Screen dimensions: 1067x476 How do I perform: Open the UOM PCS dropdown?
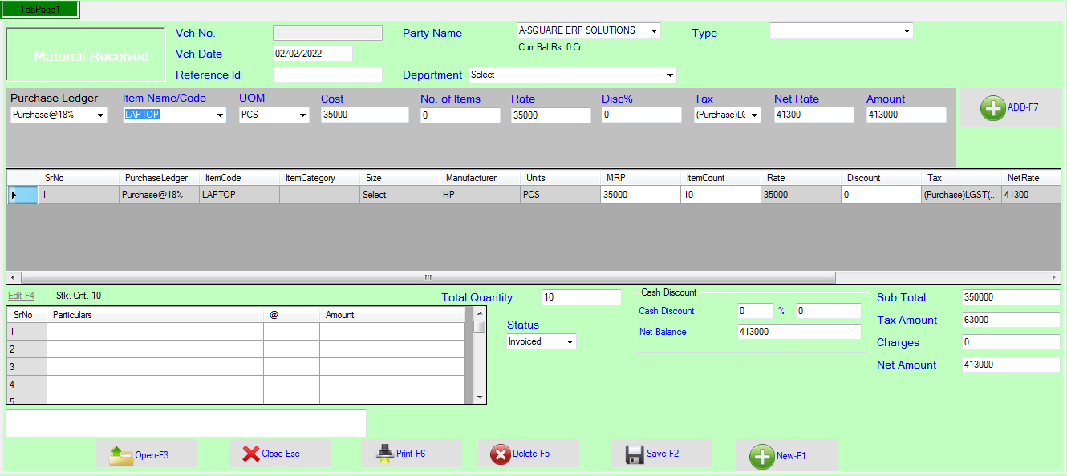click(x=302, y=115)
